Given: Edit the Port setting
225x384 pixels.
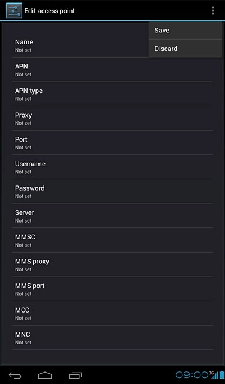Looking at the screenshot, I should (x=113, y=143).
